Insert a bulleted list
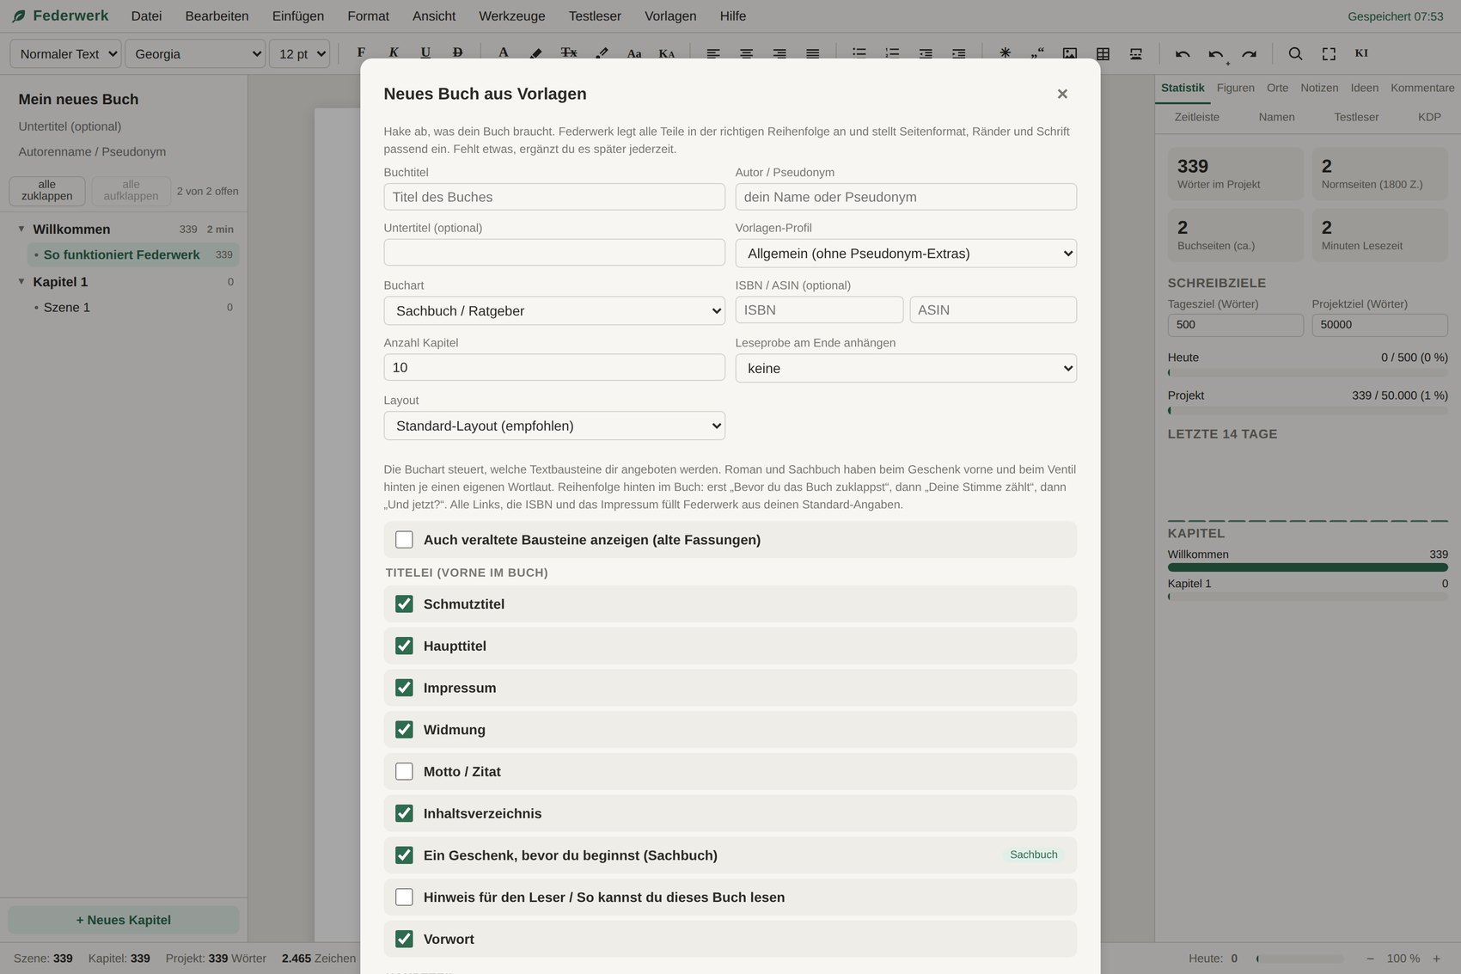1461x974 pixels. pos(859,53)
